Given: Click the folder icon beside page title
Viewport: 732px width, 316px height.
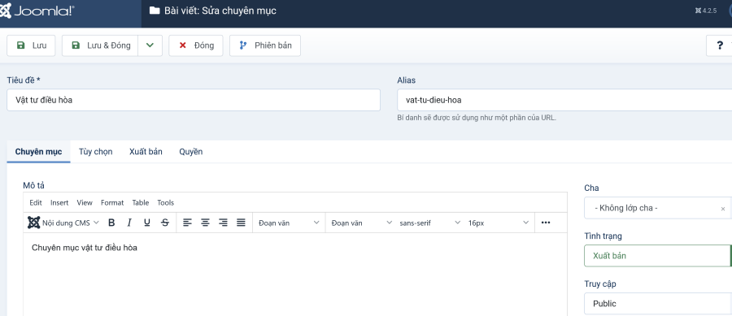Looking at the screenshot, I should (155, 11).
